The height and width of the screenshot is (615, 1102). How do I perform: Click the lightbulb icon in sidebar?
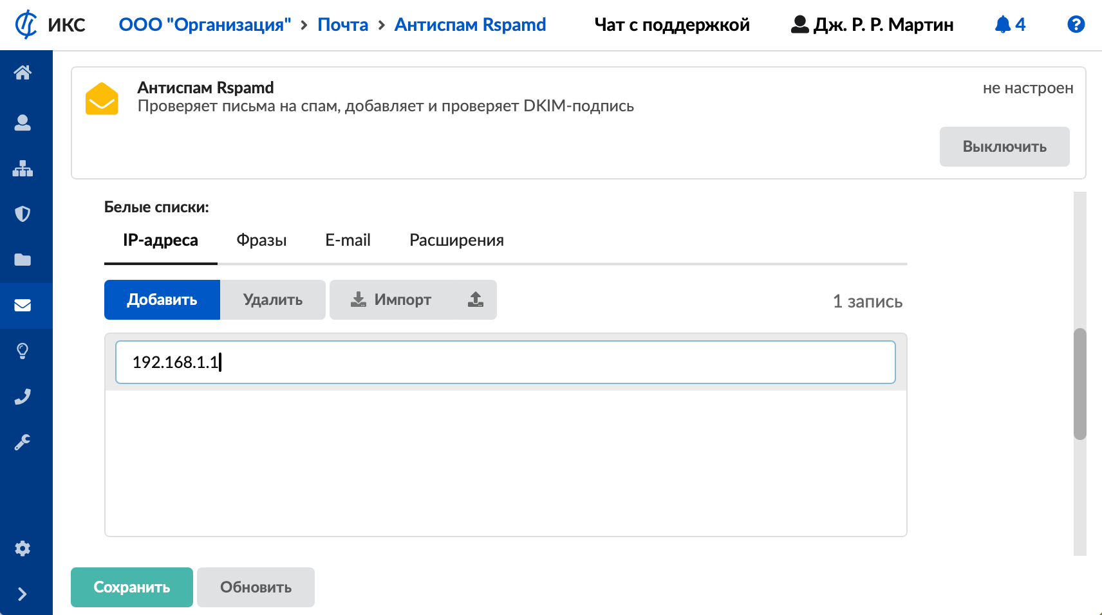pos(23,351)
